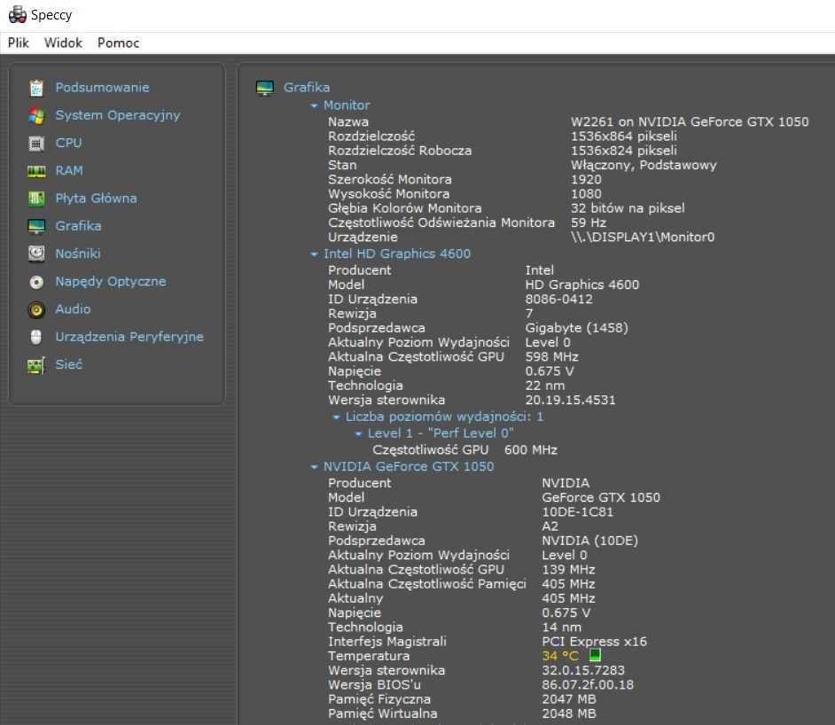
Task: Click the Włączony, Podstawowy status value
Action: [644, 165]
